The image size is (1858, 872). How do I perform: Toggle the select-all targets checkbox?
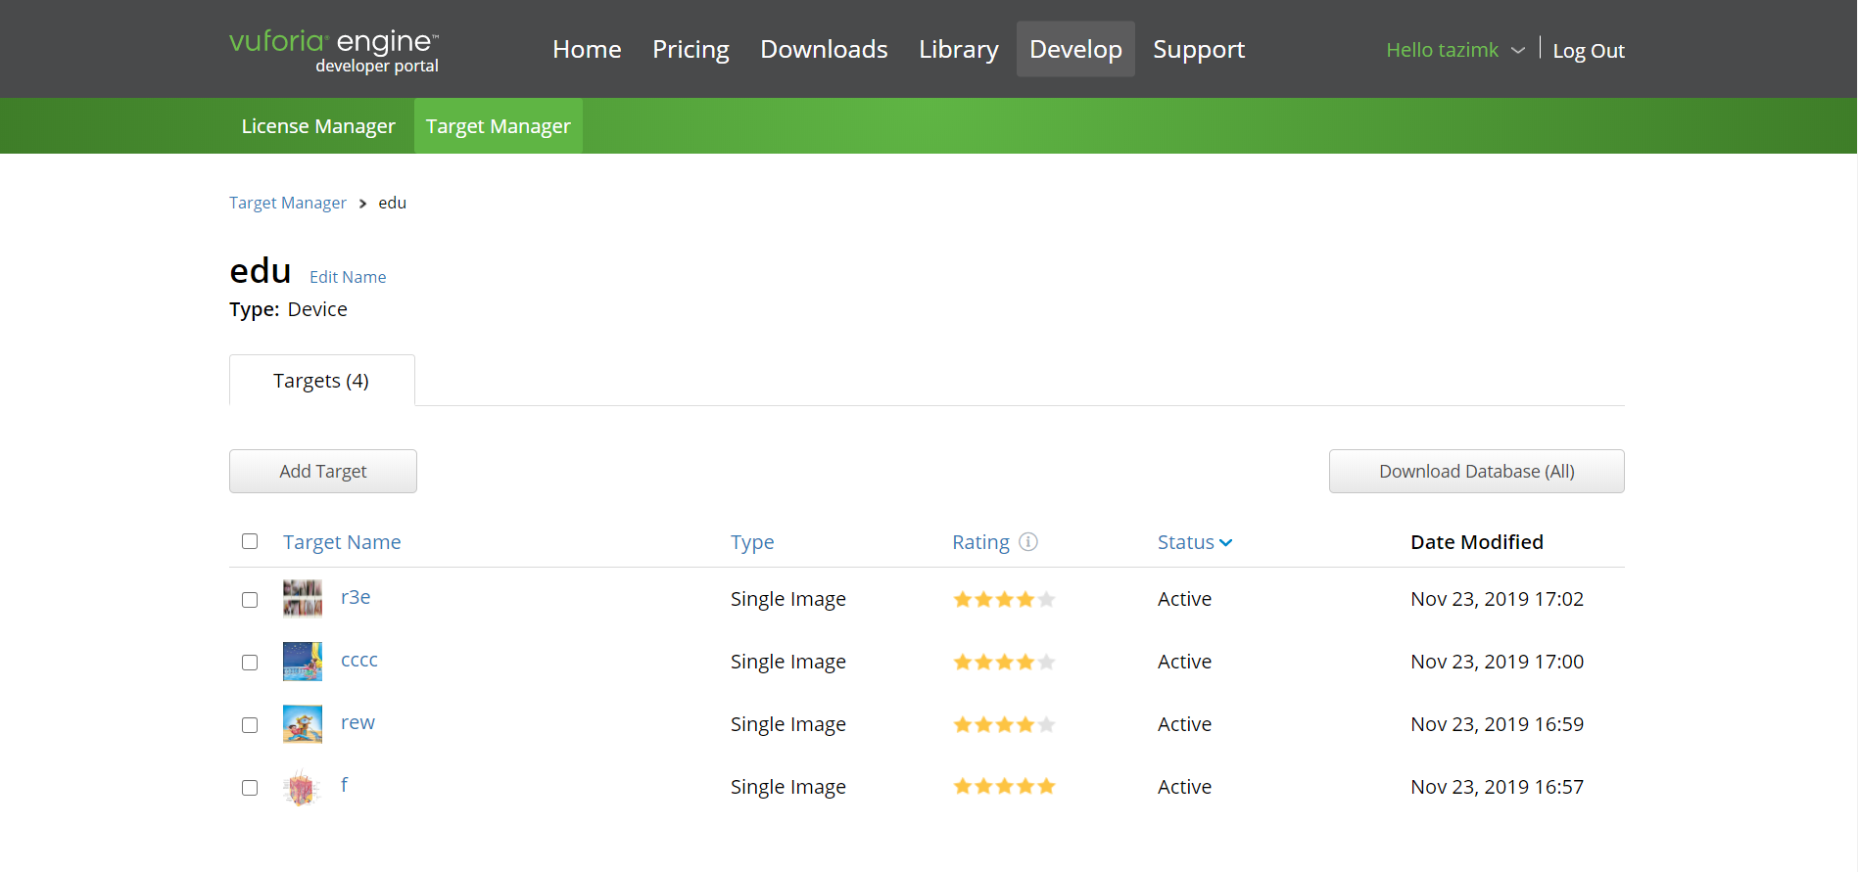250,541
